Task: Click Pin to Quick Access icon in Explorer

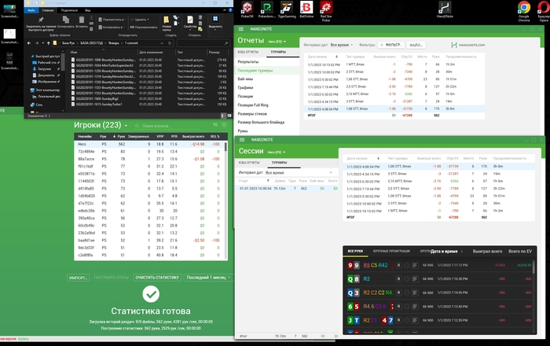Action: click(41, 20)
